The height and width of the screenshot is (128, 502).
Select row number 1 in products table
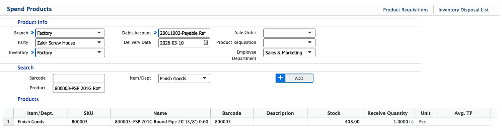[x=8, y=122]
